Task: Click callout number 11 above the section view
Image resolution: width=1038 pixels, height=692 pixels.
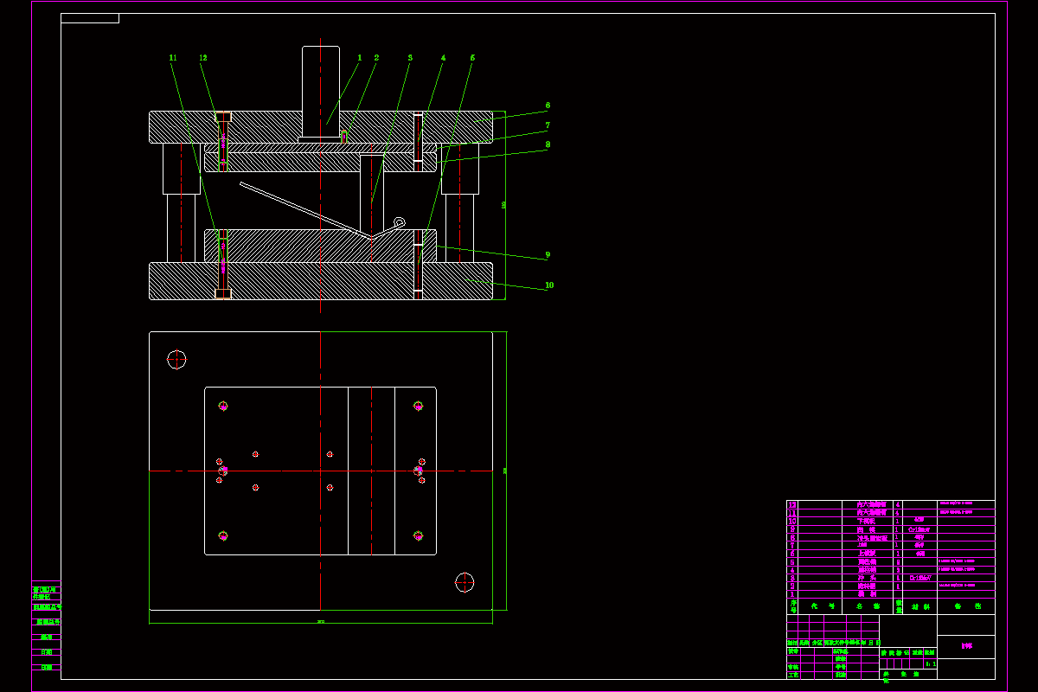Action: [173, 58]
